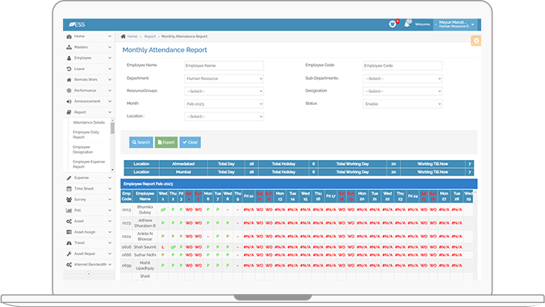545x307 pixels.
Task: Open the Time Sheet sidebar menu
Action: click(x=89, y=188)
